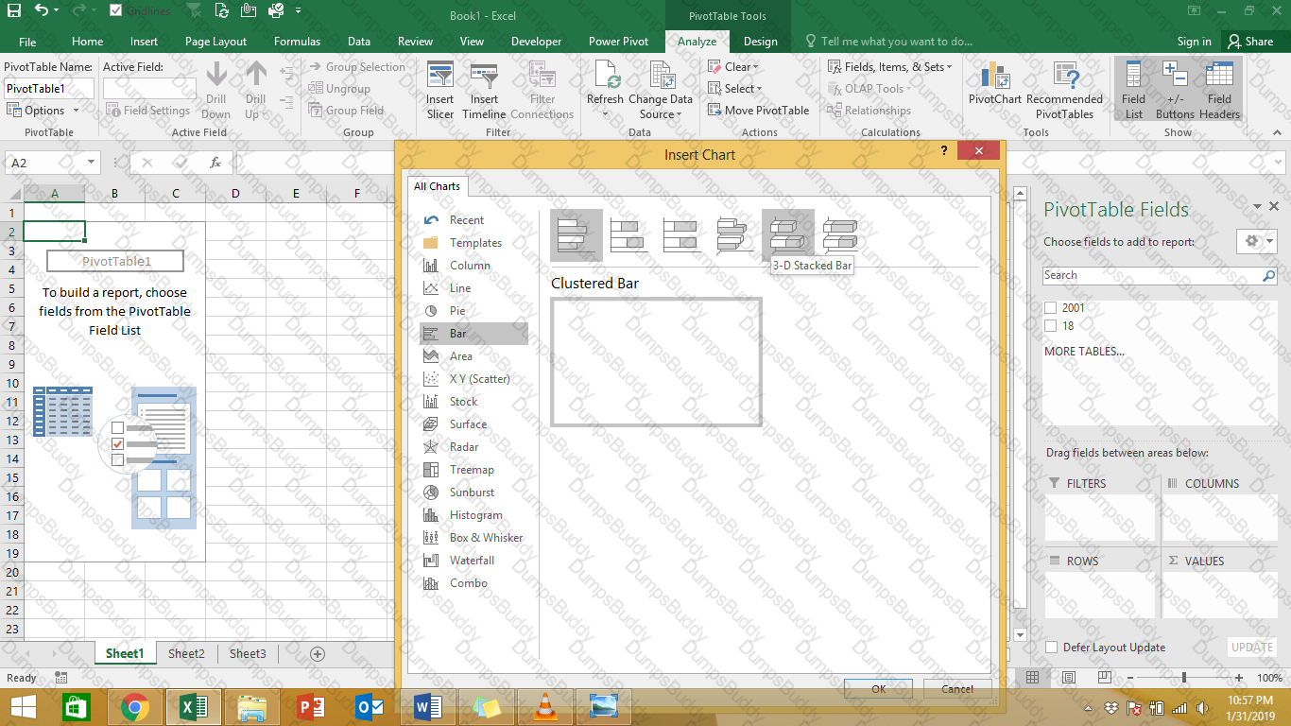Screen dimensions: 1291x726
Task: Toggle Field Headers display
Action: click(x=1219, y=91)
